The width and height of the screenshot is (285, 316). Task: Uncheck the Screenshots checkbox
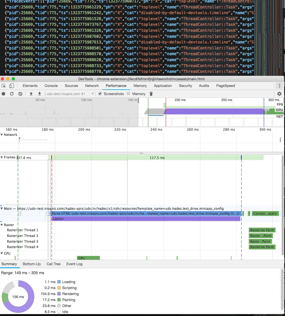100,93
